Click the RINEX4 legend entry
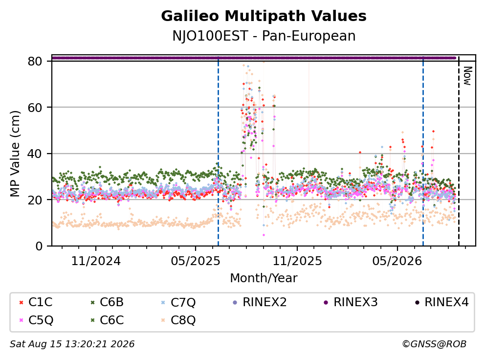The height and width of the screenshot is (359, 485). click(441, 302)
